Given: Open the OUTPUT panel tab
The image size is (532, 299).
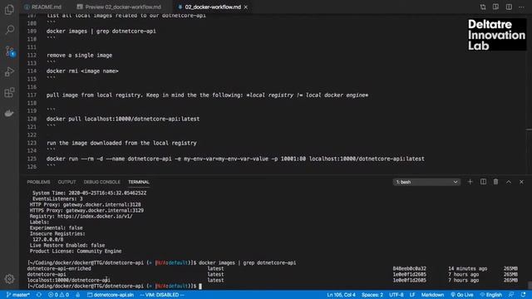Looking at the screenshot, I should point(66,182).
